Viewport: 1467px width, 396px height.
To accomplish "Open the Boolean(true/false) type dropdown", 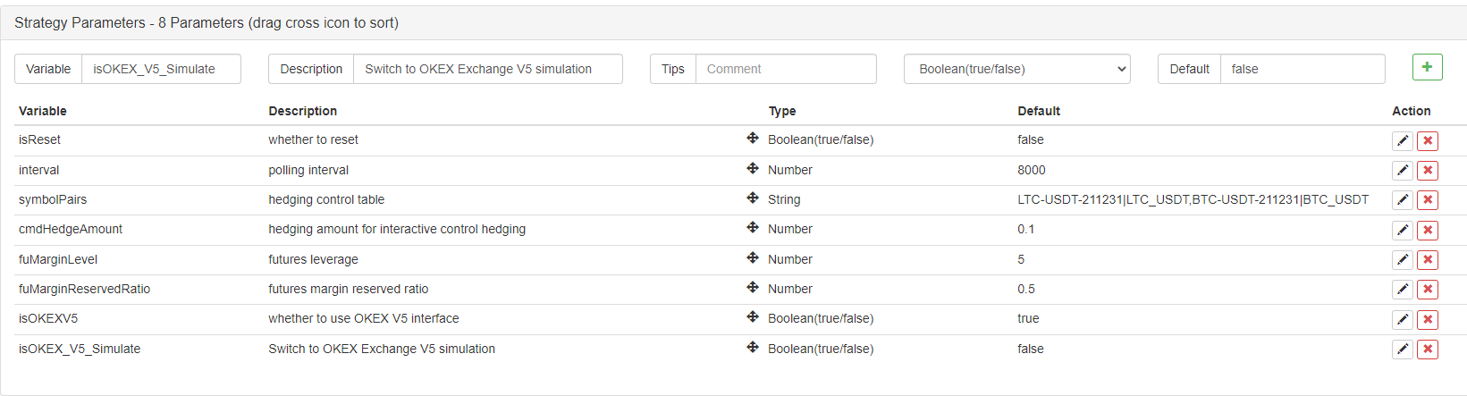I will [x=1017, y=69].
